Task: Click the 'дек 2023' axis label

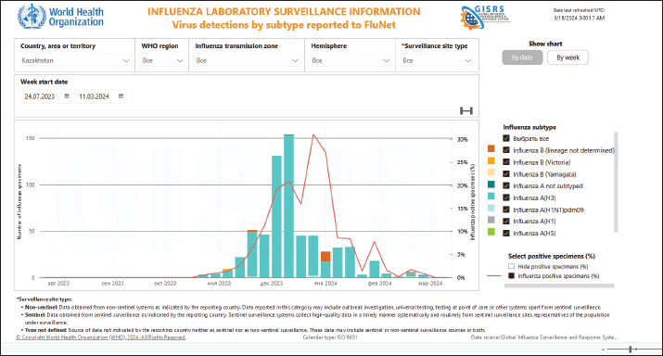Action: coord(271,284)
